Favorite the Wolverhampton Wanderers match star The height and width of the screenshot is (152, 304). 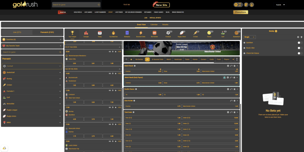click(x=115, y=52)
